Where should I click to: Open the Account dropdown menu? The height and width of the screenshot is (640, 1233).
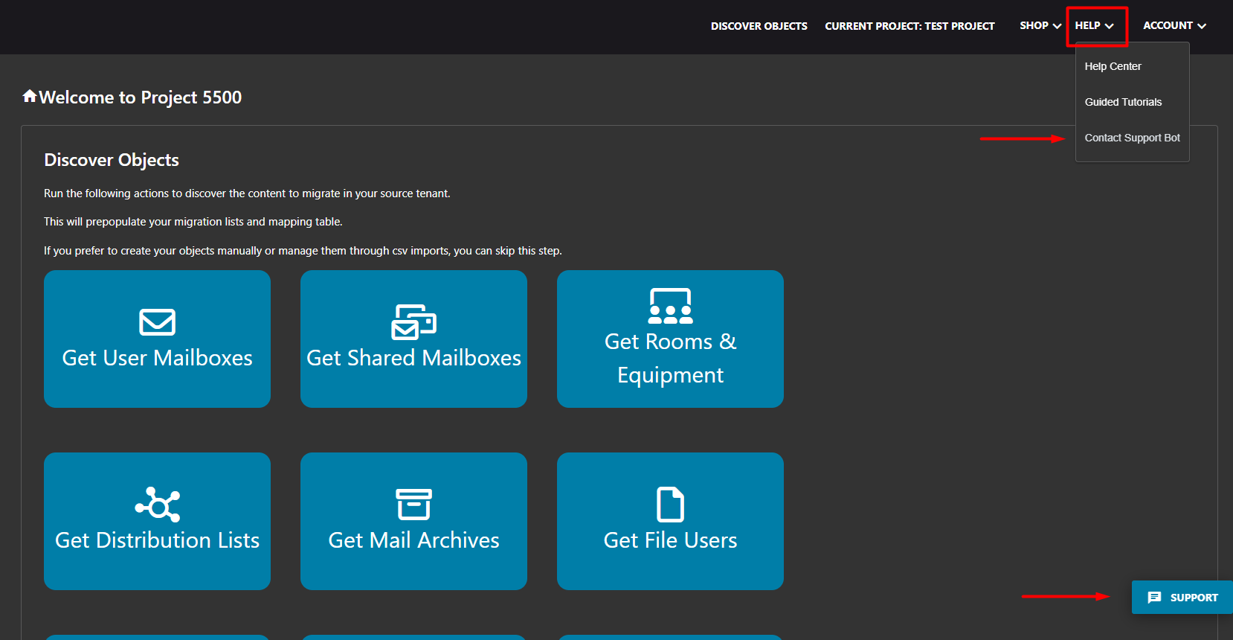(x=1174, y=25)
